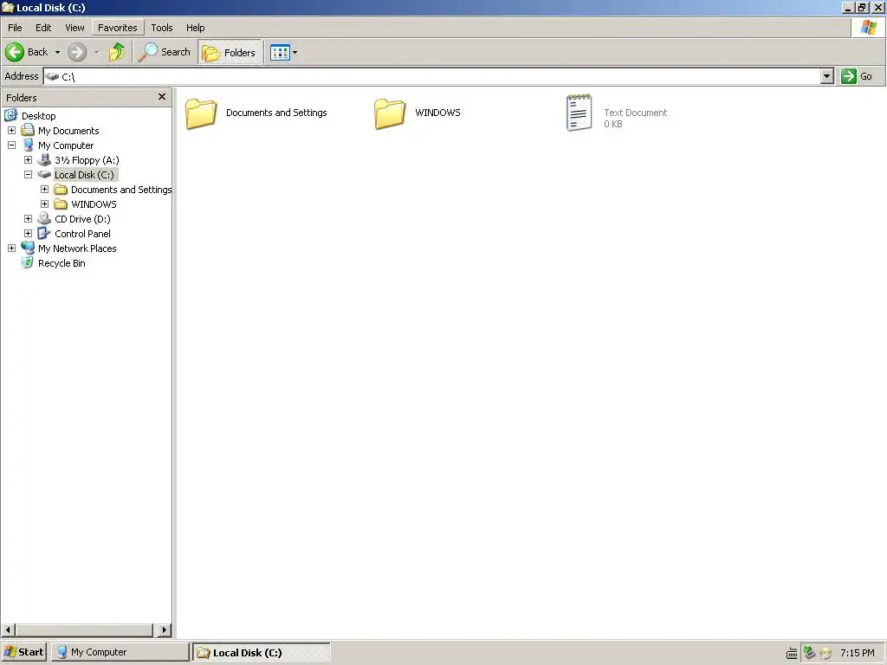The image size is (887, 665).
Task: Collapse the My Computer tree node
Action: pos(11,145)
